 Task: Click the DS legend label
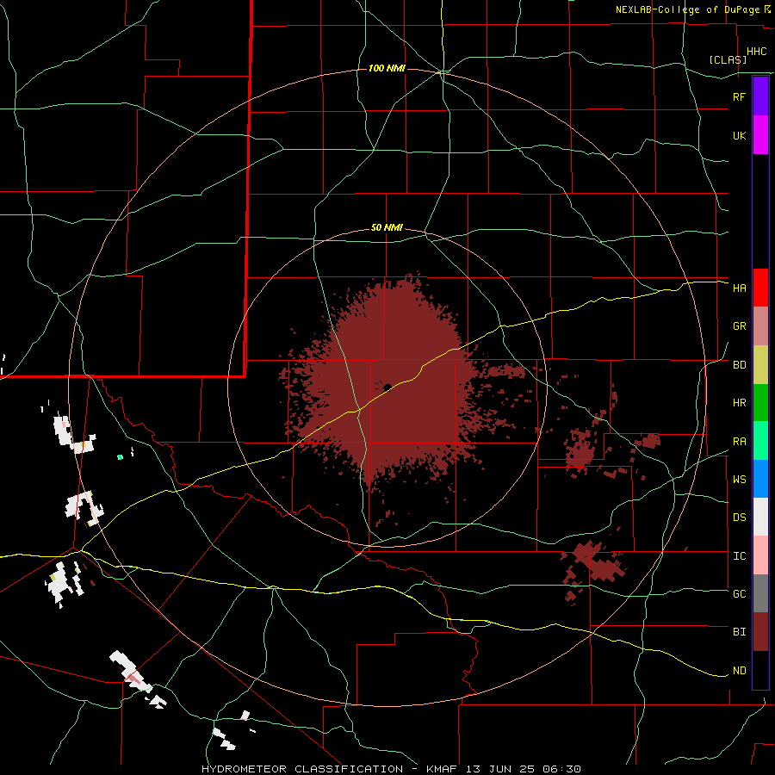point(739,518)
